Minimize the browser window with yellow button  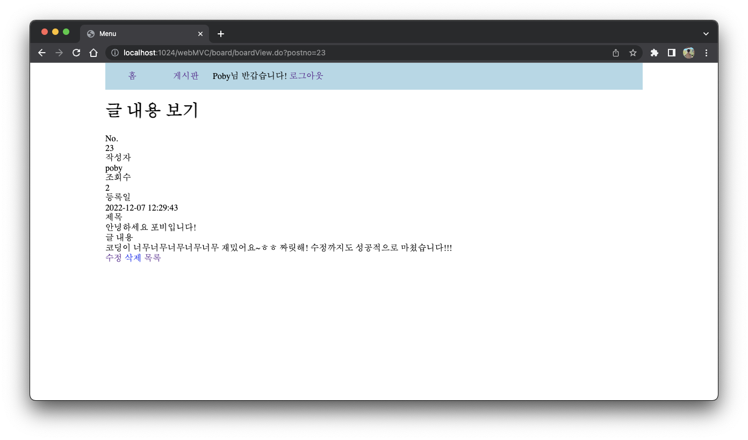click(x=55, y=32)
